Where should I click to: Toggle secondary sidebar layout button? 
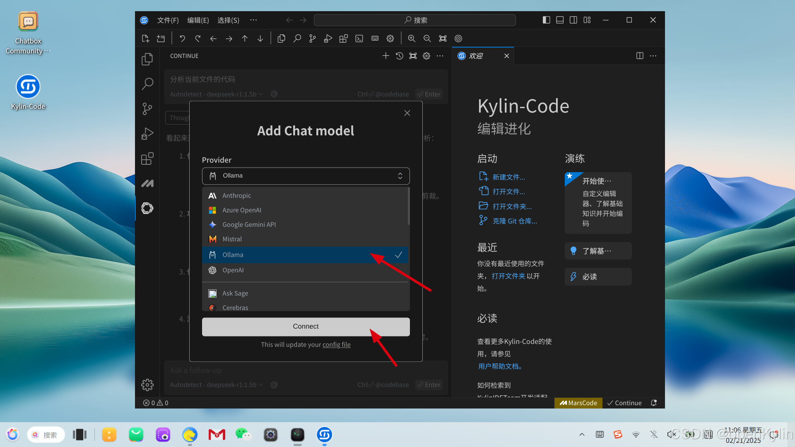point(573,20)
